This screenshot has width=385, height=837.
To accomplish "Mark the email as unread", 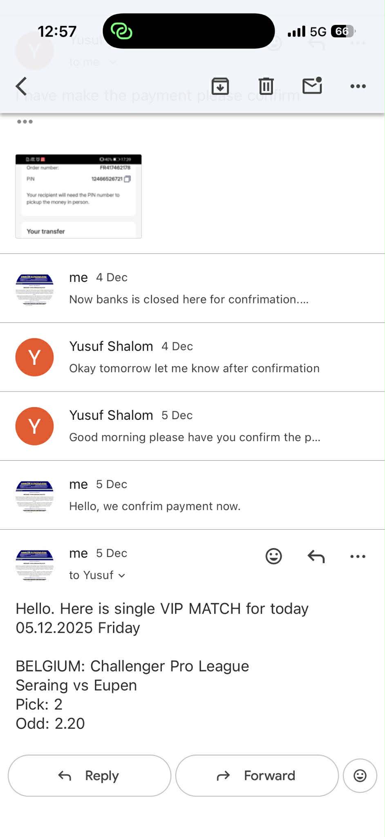I will click(312, 85).
